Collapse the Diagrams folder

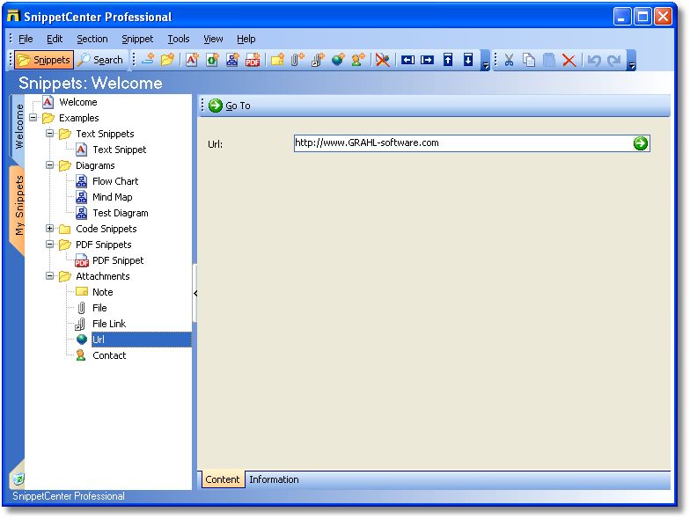(x=49, y=165)
